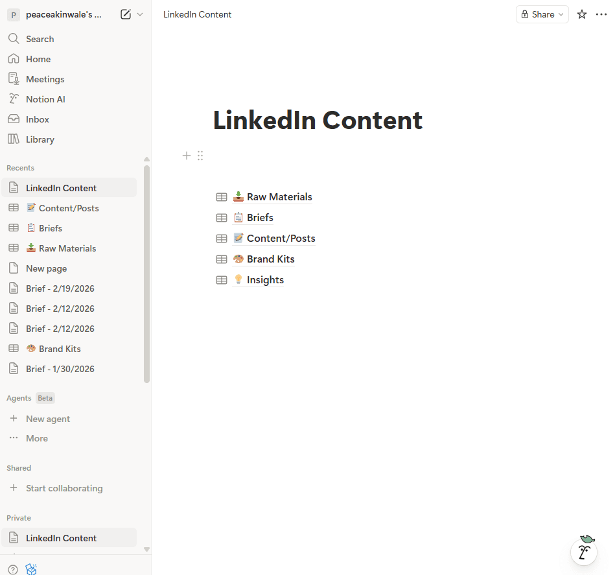Select the LinkedIn Content breadcrumb

tap(197, 14)
